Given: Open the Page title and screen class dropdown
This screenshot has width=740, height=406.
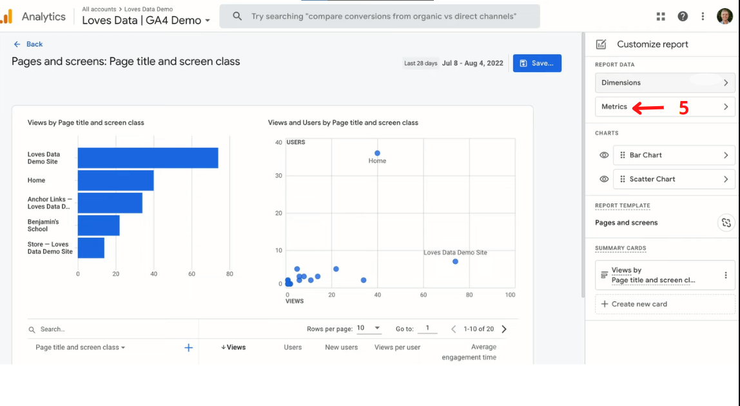Looking at the screenshot, I should tap(79, 347).
